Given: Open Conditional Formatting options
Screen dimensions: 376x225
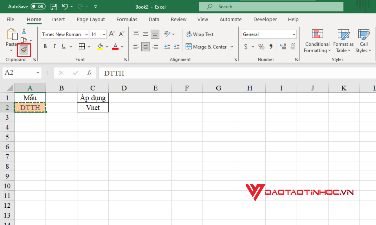Looking at the screenshot, I should coord(317,41).
